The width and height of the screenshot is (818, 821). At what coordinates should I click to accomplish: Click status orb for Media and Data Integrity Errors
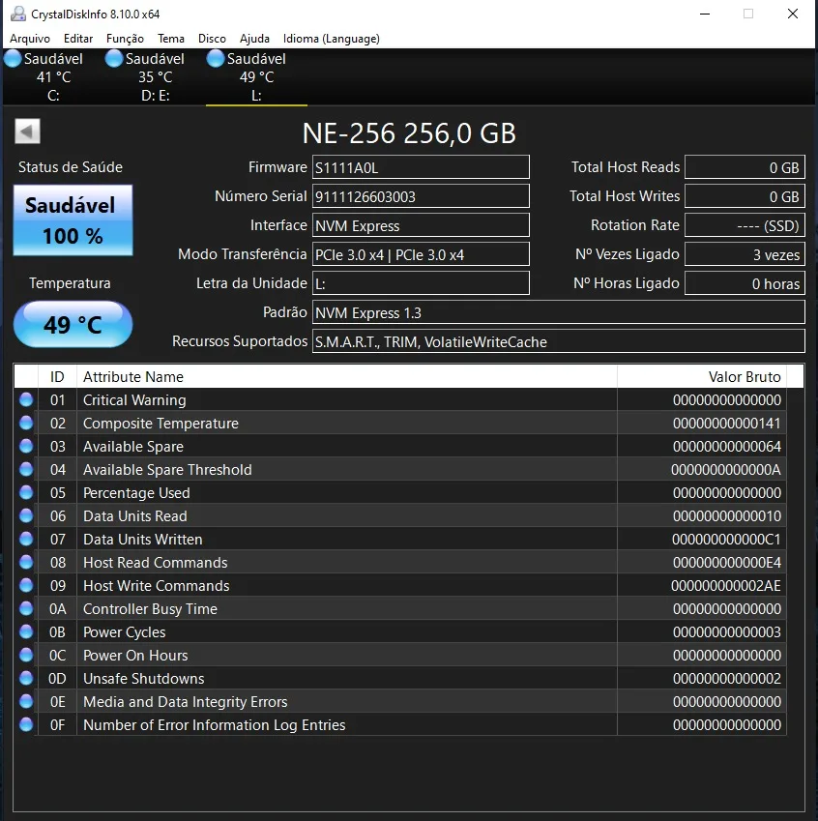[x=26, y=702]
